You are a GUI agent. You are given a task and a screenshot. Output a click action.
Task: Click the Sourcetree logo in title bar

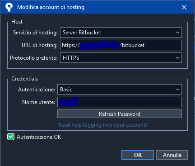point(9,7)
